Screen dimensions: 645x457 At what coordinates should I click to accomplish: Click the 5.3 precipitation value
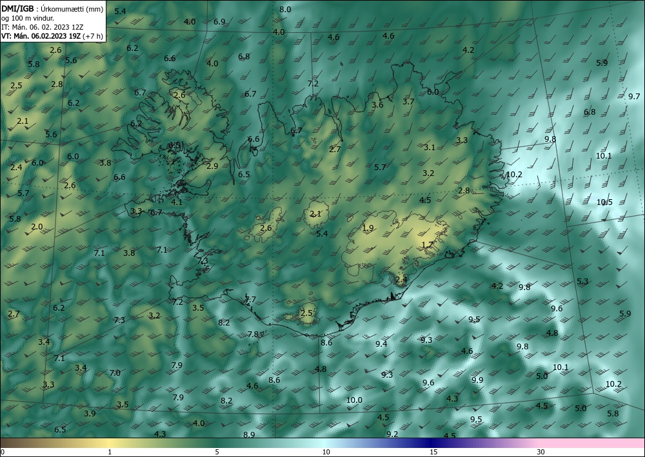click(582, 281)
